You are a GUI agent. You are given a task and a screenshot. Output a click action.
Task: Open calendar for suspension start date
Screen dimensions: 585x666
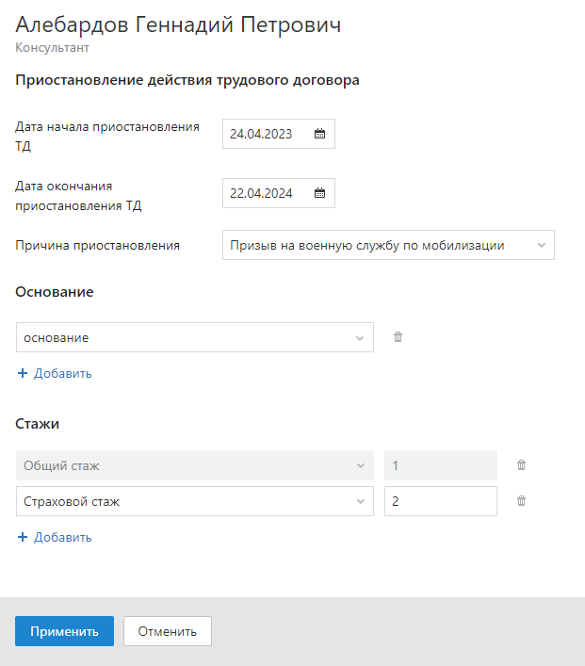point(319,134)
